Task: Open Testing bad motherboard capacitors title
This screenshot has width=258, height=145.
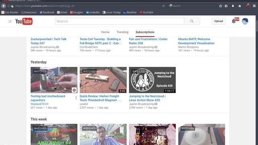Action: pos(48,98)
